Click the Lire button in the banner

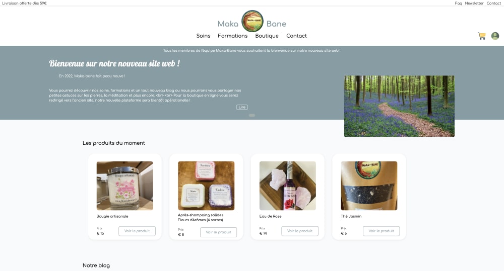pyautogui.click(x=242, y=107)
